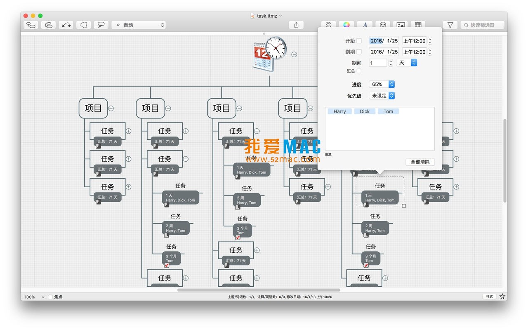528x330 pixels.
Task: Click the add sibling topic toolbar icon
Action: (49, 25)
